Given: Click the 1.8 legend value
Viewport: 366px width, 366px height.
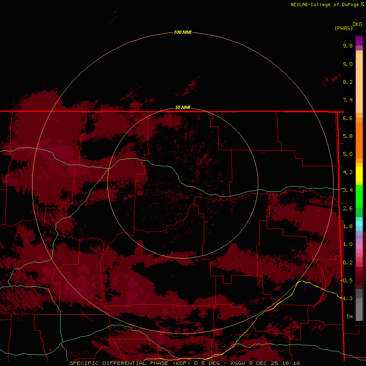Looking at the screenshot, I should 348,227.
